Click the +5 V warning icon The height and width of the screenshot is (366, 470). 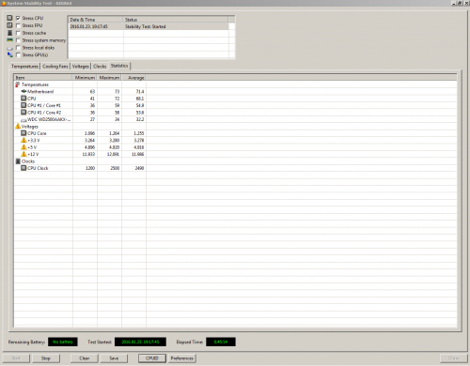tap(23, 147)
